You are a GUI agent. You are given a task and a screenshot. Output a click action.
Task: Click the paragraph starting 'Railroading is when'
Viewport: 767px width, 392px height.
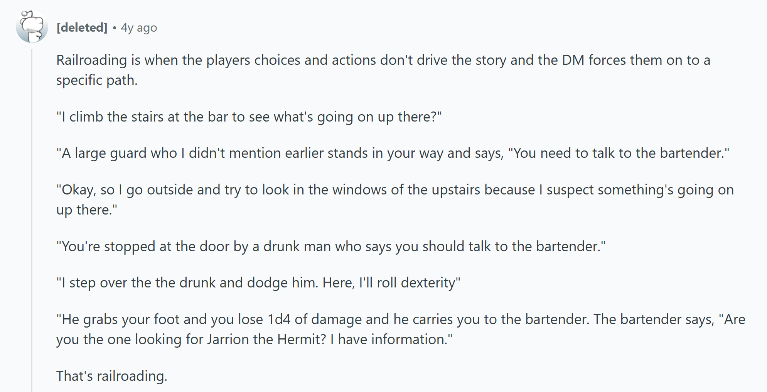click(383, 70)
